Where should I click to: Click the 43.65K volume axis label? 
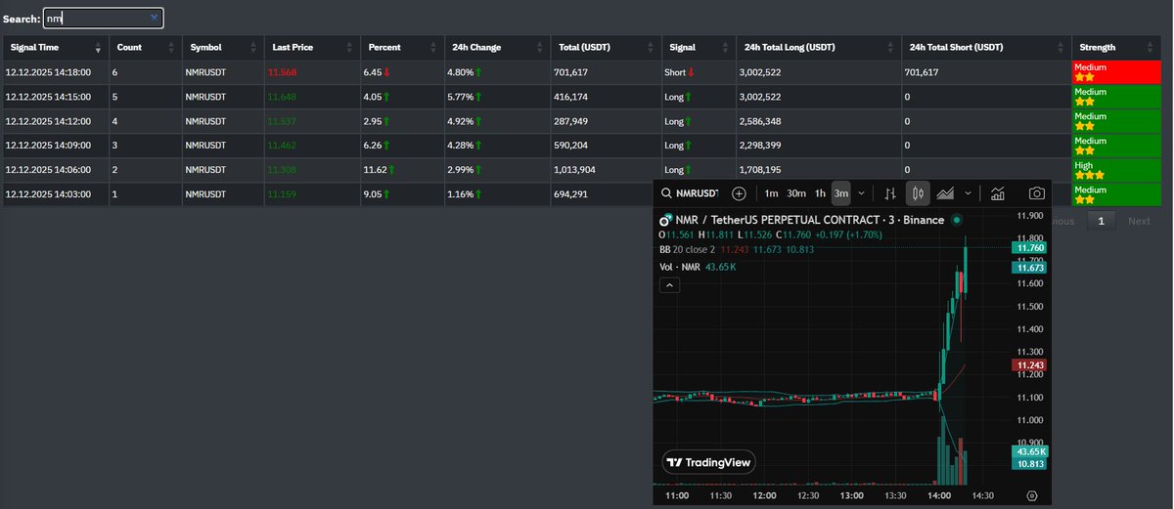[x=1030, y=451]
